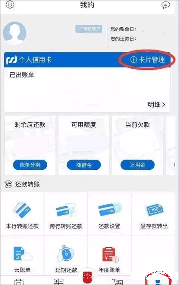Switch to the 我的 profile bottom tab
Viewport: 179px width, 285px height.
click(x=158, y=282)
